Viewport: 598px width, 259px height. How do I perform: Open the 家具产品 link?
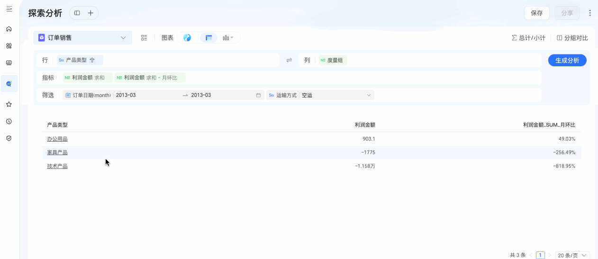(57, 152)
